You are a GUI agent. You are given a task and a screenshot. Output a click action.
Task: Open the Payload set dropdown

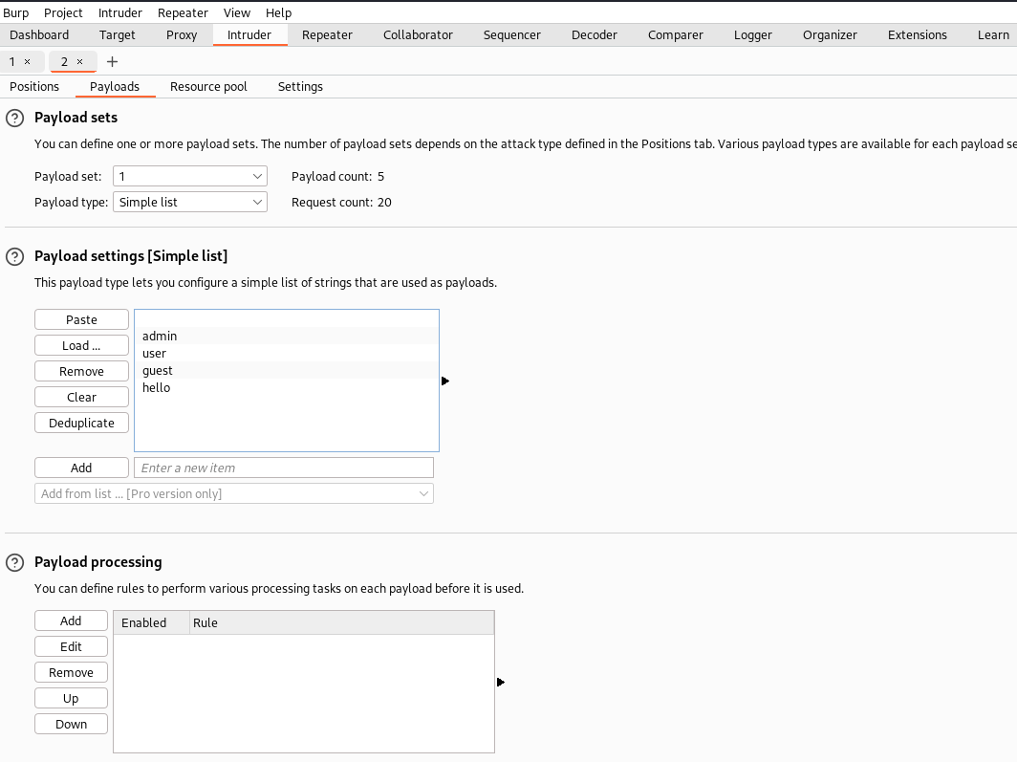pos(190,176)
